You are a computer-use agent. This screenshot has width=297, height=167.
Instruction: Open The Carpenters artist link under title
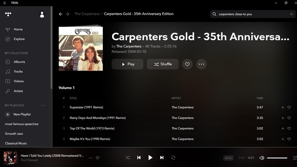pos(129,46)
